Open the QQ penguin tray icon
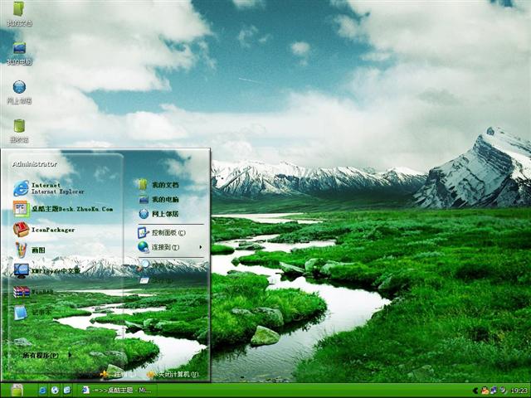The width and height of the screenshot is (531, 398). [x=485, y=391]
